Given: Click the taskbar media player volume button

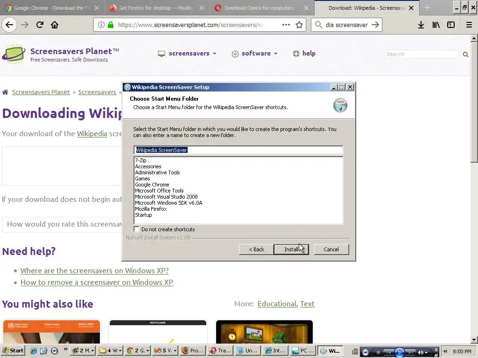Looking at the screenshot, I should point(421,352).
